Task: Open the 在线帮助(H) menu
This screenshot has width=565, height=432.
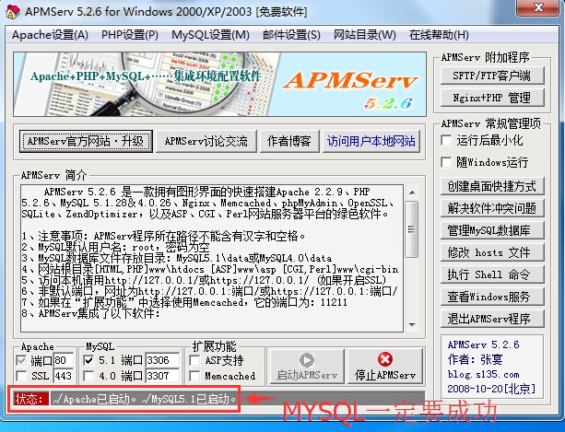Action: point(439,35)
